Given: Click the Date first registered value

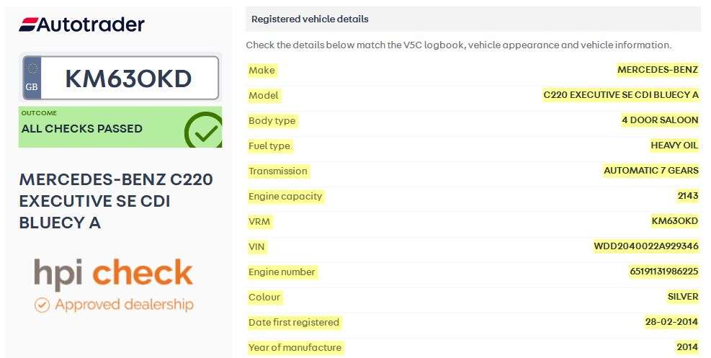Looking at the screenshot, I should (671, 322).
